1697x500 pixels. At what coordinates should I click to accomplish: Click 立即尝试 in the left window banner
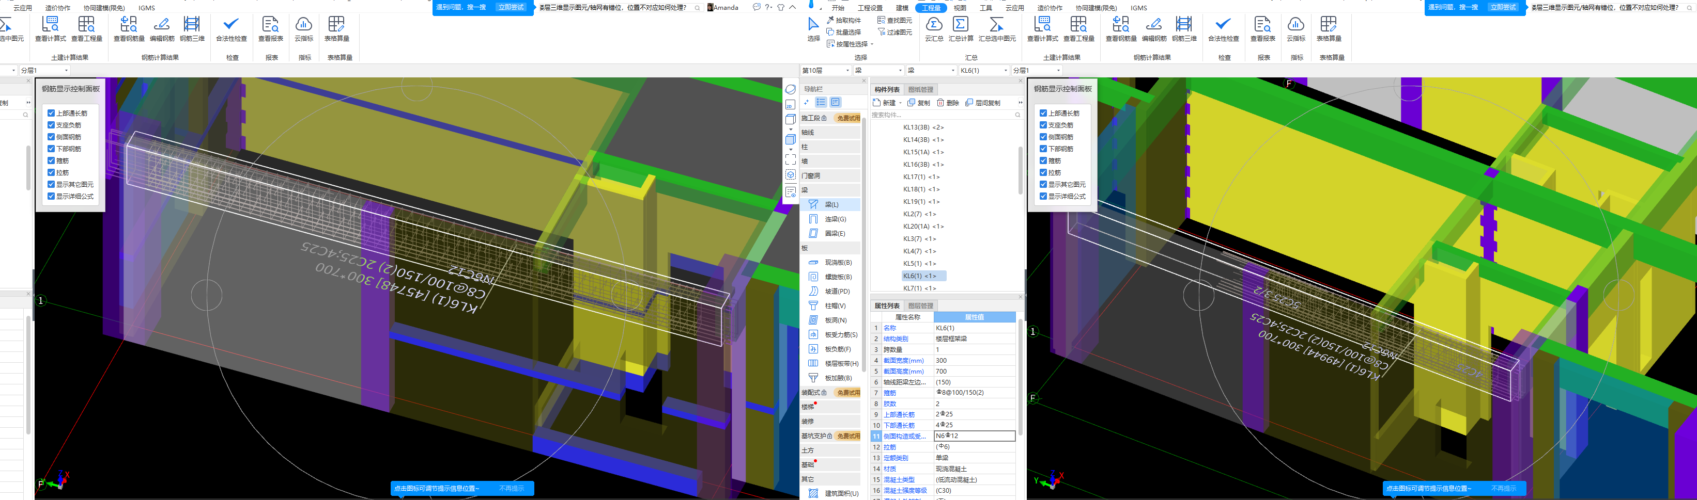[x=511, y=7]
